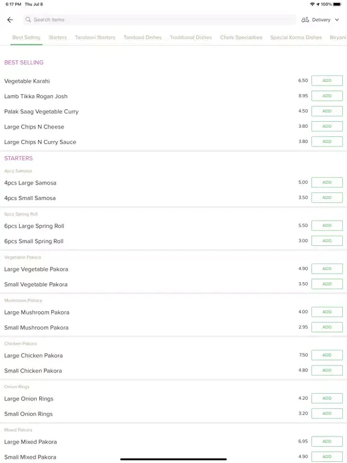Add Lamb Tikka Rogan Josh
Screen dimensions: 347x463
pos(327,96)
